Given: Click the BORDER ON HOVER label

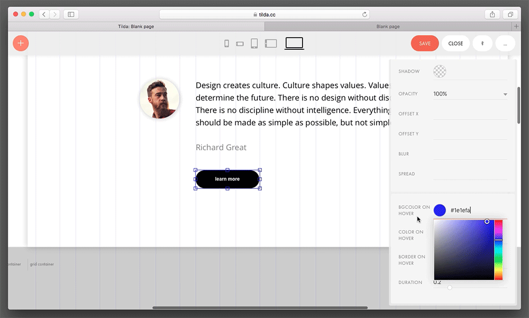Looking at the screenshot, I should pyautogui.click(x=412, y=260).
